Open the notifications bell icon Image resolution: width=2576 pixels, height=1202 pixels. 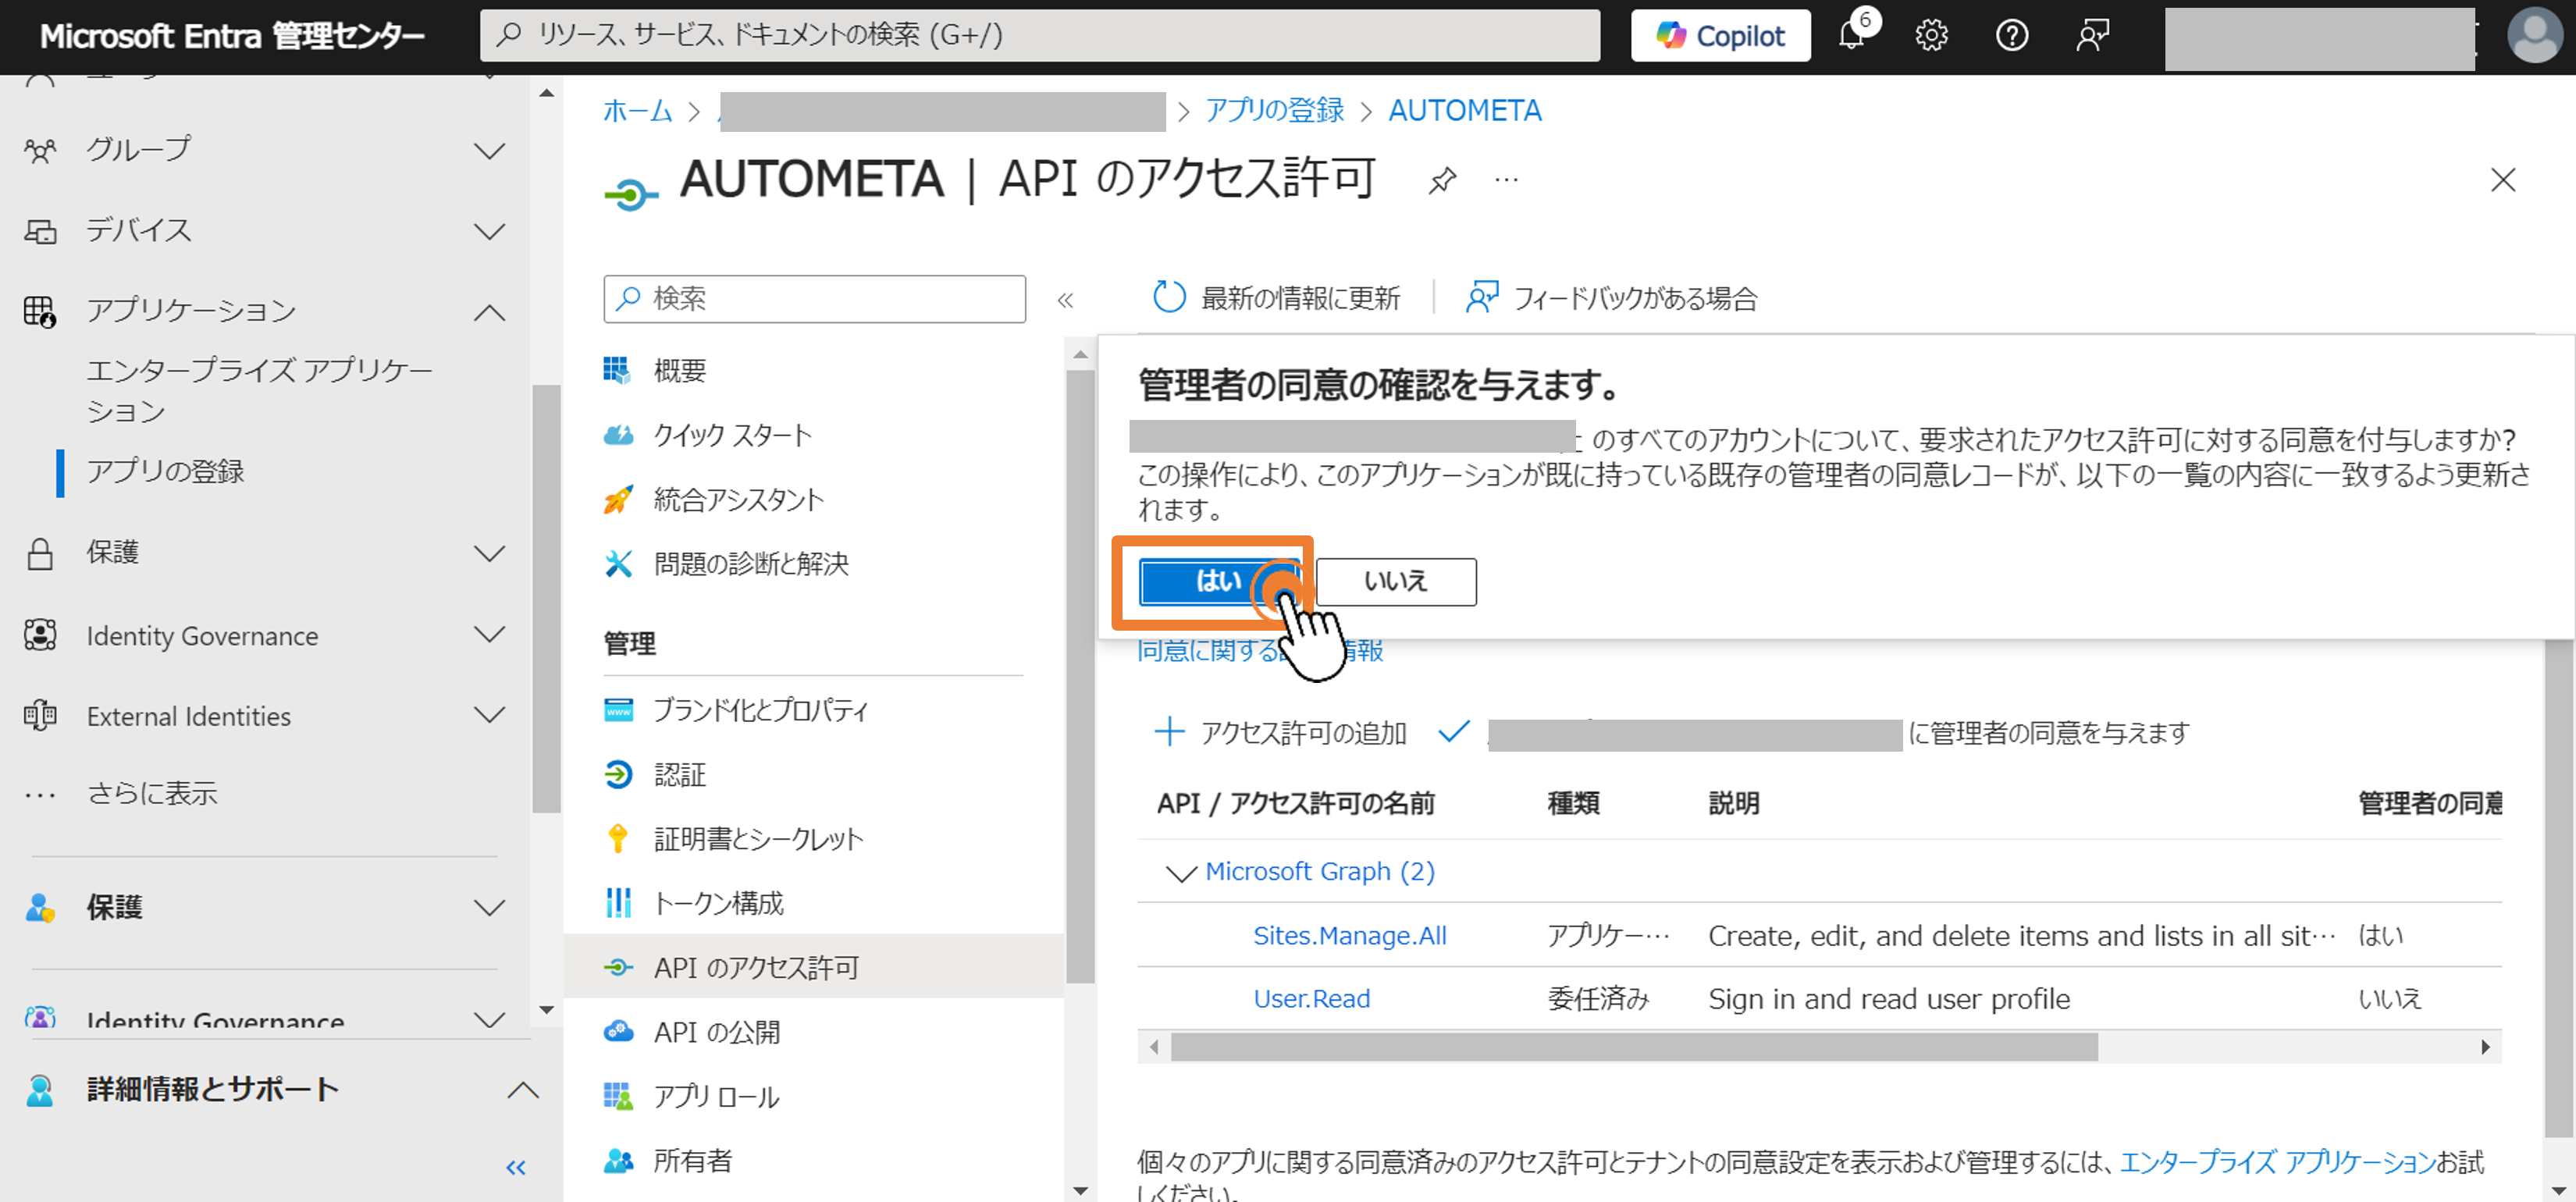(1853, 34)
